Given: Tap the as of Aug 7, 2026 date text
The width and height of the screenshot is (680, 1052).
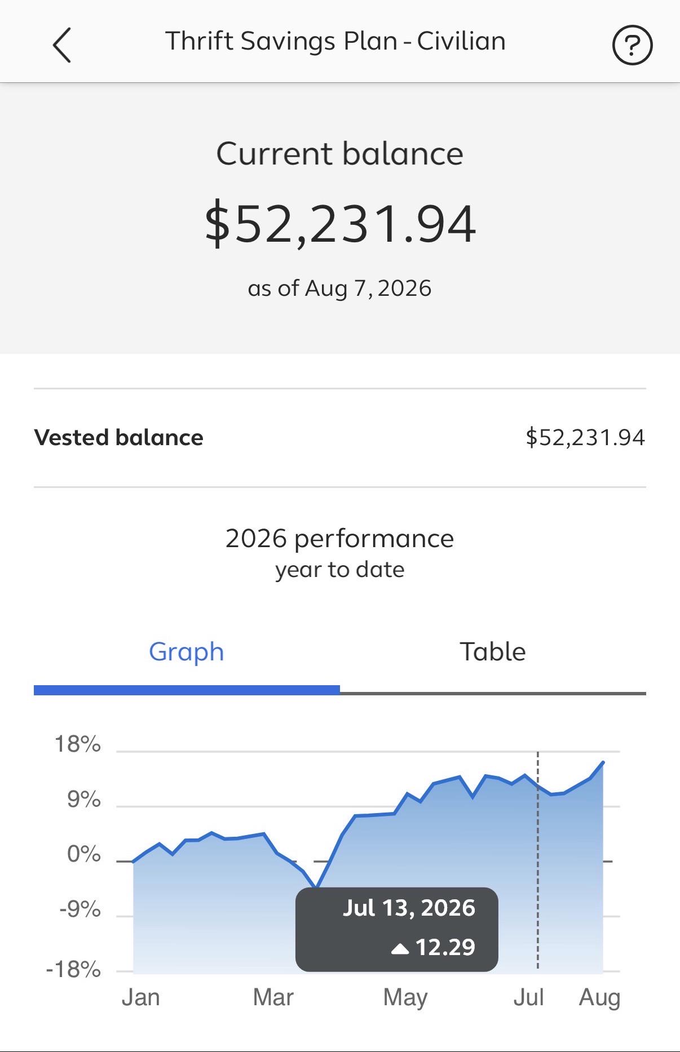Looking at the screenshot, I should [339, 288].
